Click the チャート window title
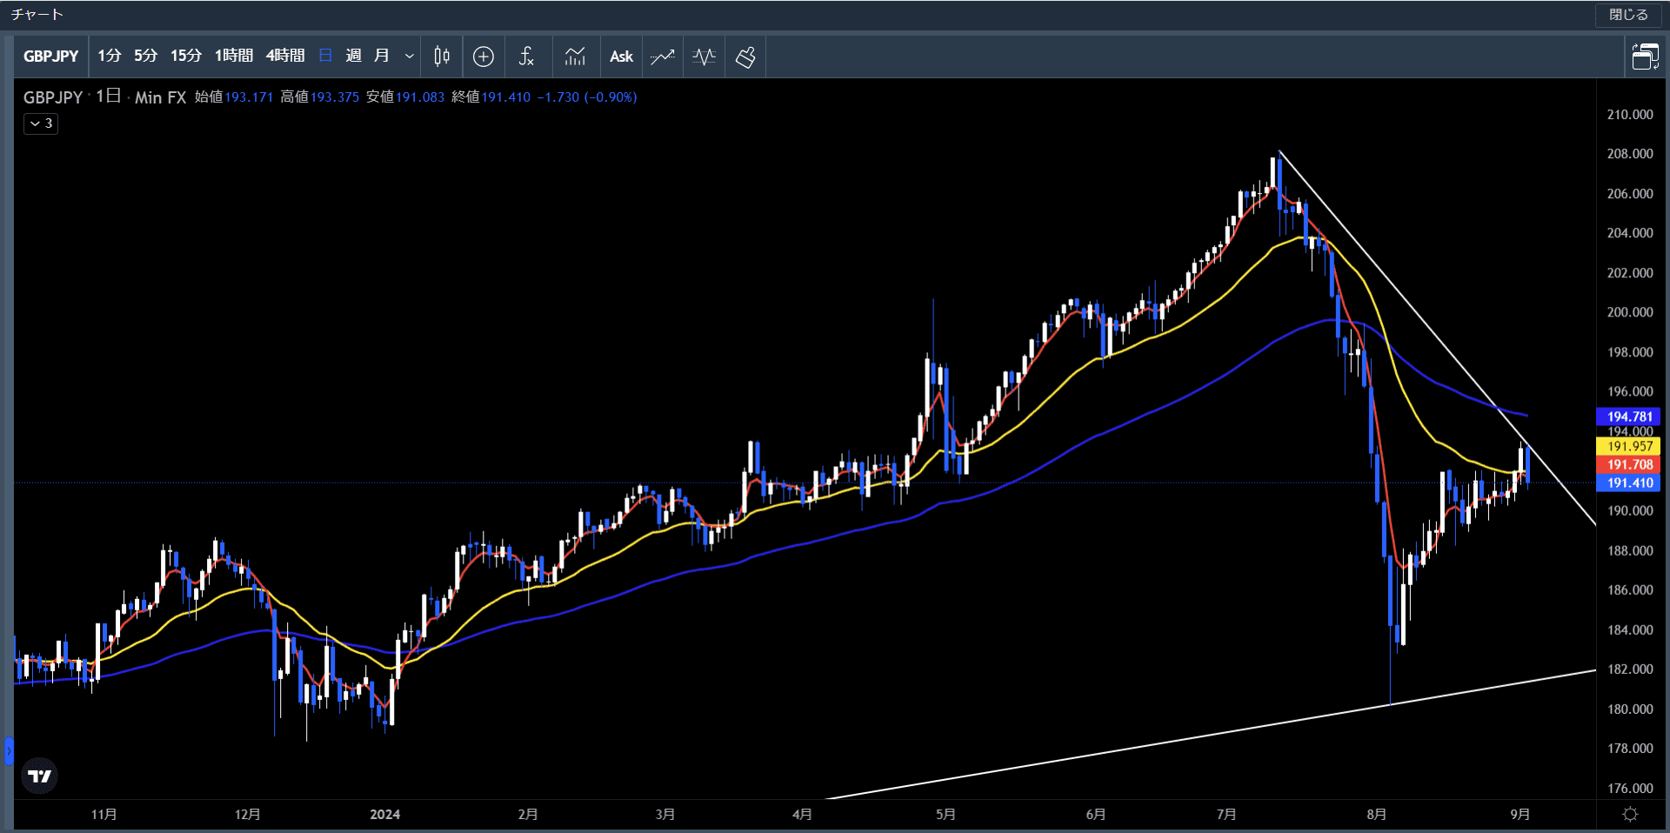 (37, 15)
